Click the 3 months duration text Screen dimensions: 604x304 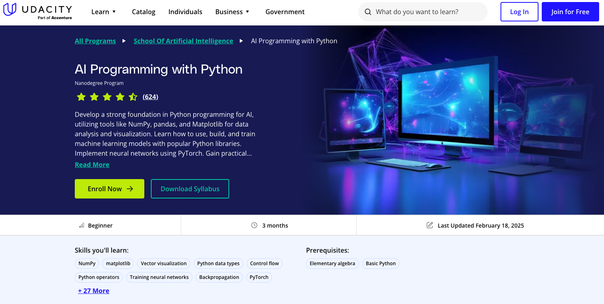point(275,226)
